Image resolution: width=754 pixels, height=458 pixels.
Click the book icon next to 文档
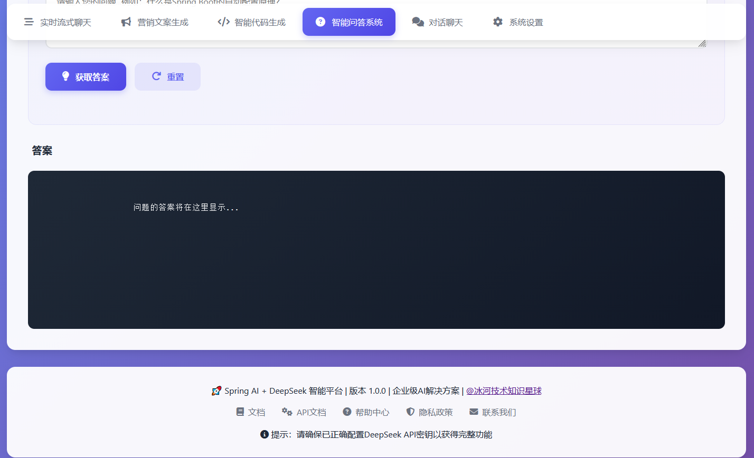[x=240, y=412]
